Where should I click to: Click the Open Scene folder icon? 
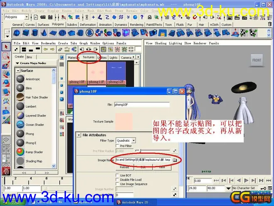tap(43, 17)
